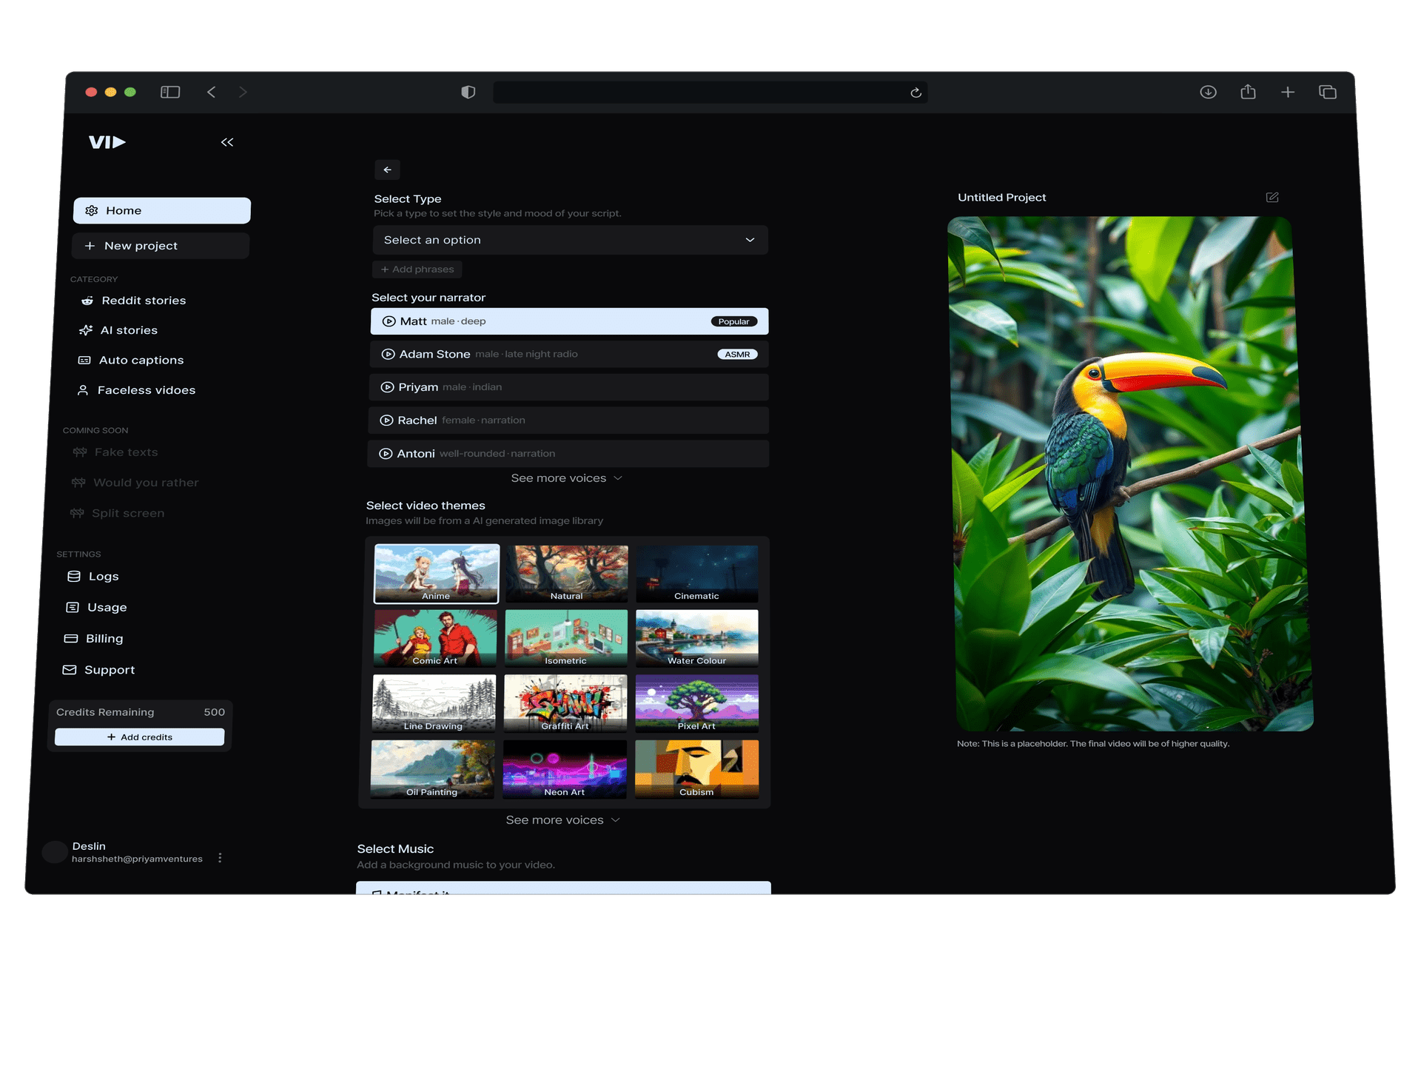The image size is (1421, 1066).
Task: Go to Billing settings
Action: (104, 638)
